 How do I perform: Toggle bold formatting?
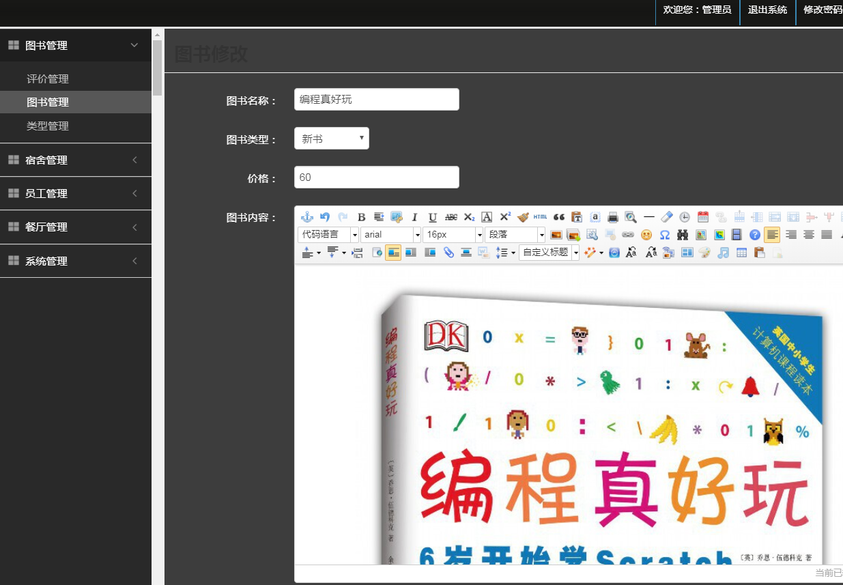point(362,217)
